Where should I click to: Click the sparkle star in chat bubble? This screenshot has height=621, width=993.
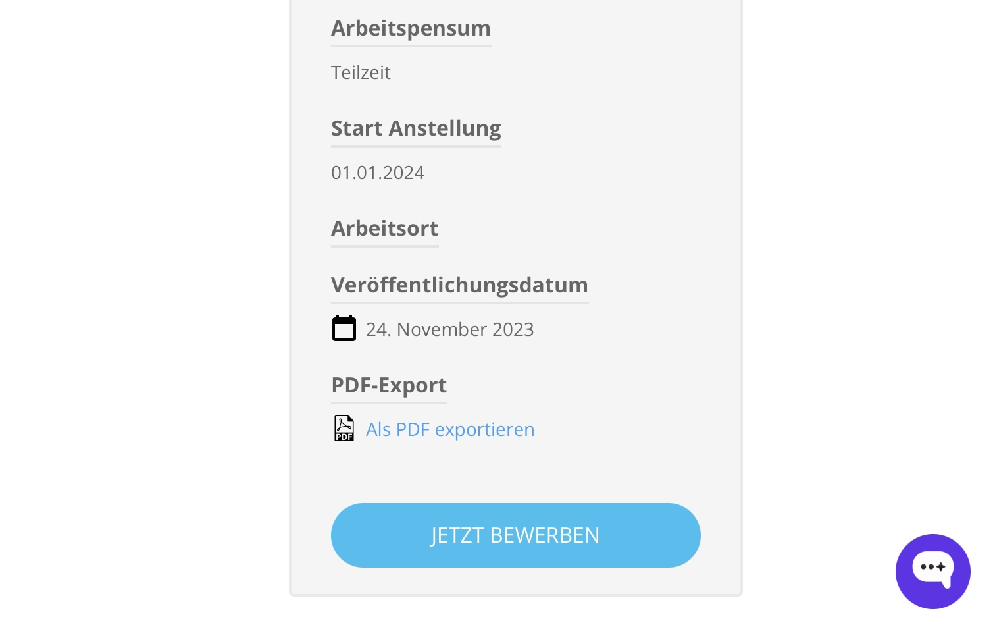pyautogui.click(x=942, y=566)
